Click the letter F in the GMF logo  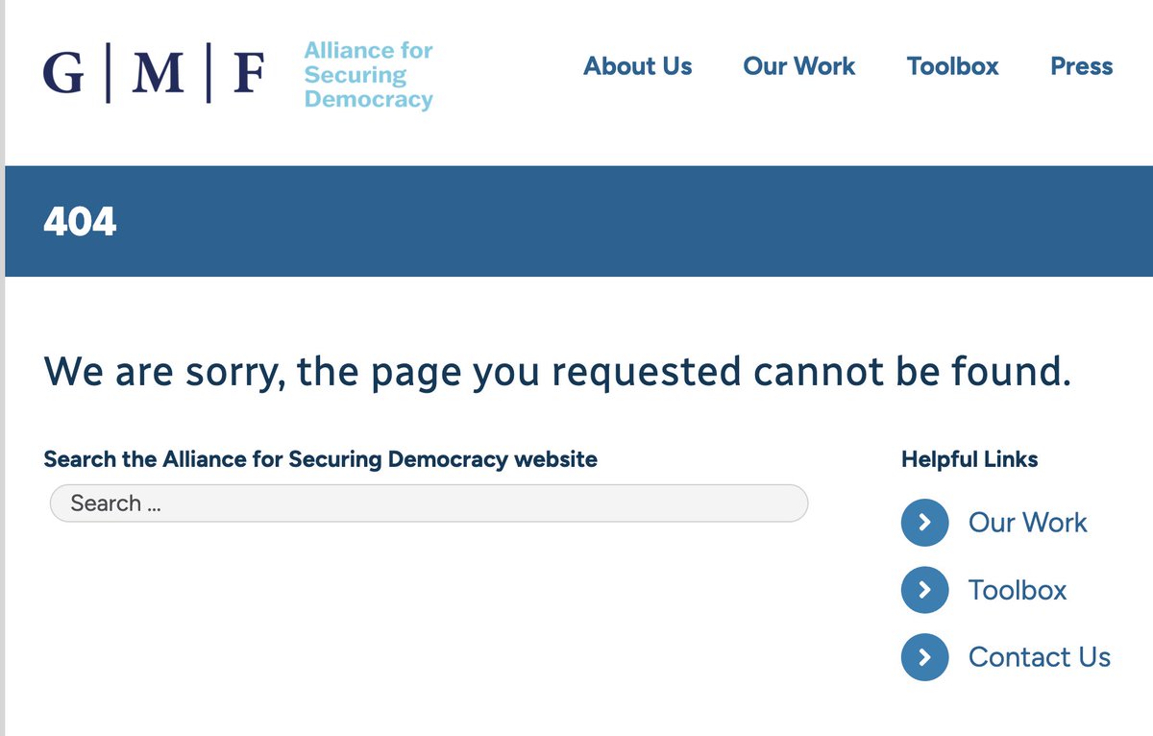point(248,74)
